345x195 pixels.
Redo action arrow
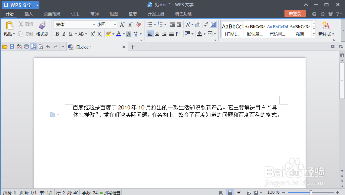coord(55,47)
